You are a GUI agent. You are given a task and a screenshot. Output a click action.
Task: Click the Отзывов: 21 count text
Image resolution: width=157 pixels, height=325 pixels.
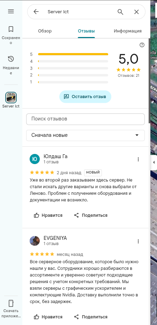point(129,75)
